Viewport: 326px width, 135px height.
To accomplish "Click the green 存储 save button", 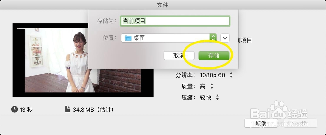I will (214, 56).
